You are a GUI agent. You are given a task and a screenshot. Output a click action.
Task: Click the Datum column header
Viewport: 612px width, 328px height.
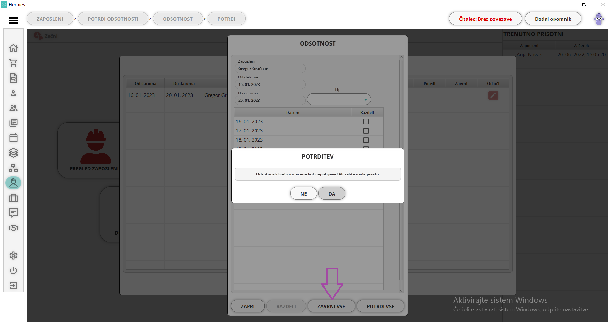(293, 112)
